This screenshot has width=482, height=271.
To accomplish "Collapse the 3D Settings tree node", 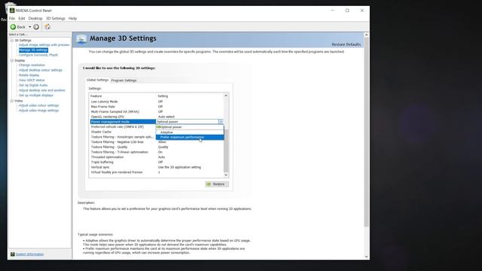I will pos(12,40).
